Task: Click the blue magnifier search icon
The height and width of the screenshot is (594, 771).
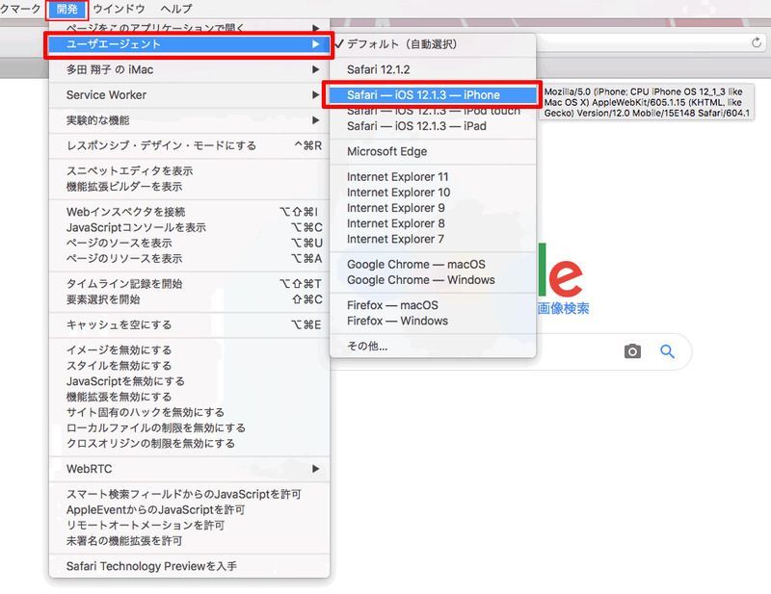Action: [667, 352]
